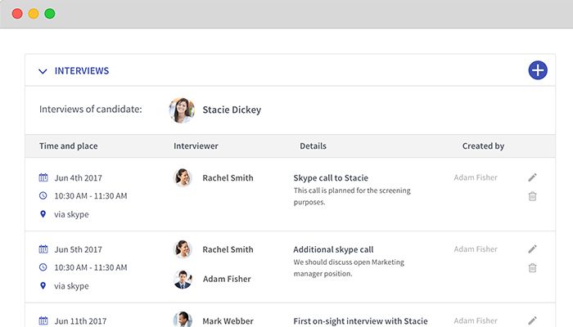573x327 pixels.
Task: Delete the Skype call to Stacie interview
Action: point(532,196)
